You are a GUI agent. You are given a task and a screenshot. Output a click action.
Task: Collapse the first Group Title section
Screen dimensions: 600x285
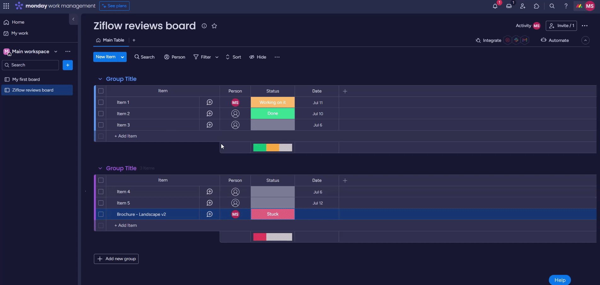tap(100, 79)
